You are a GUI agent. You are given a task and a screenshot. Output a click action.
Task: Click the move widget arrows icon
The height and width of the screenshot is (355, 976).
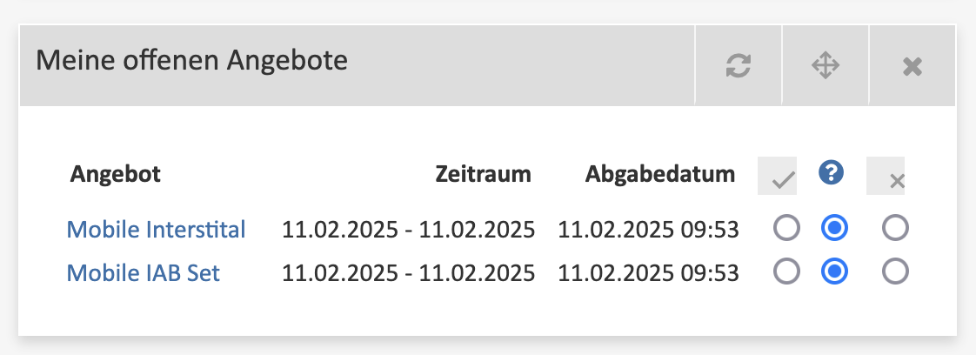[826, 65]
